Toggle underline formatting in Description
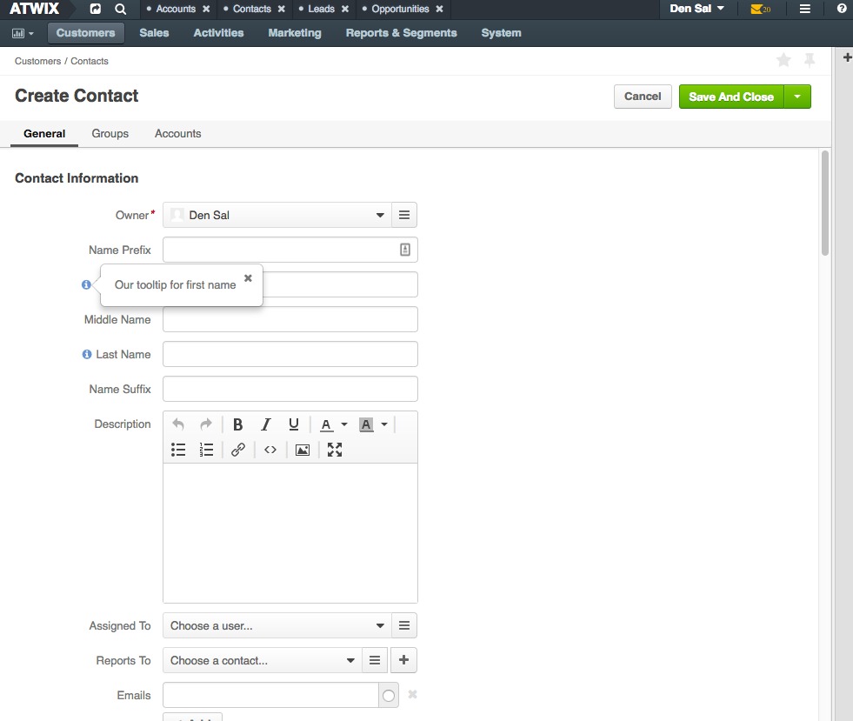Viewport: 853px width, 721px height. [x=294, y=424]
